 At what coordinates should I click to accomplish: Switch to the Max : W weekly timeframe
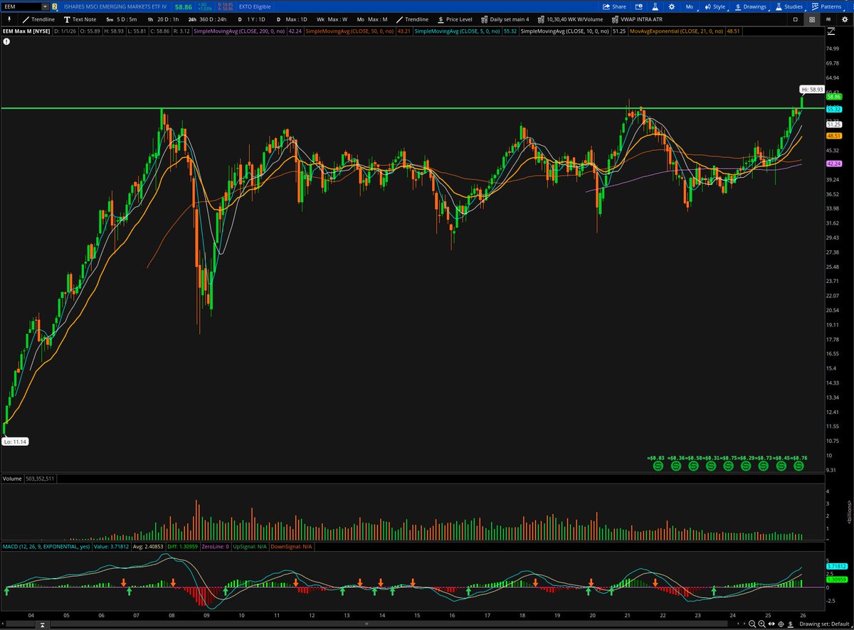332,19
